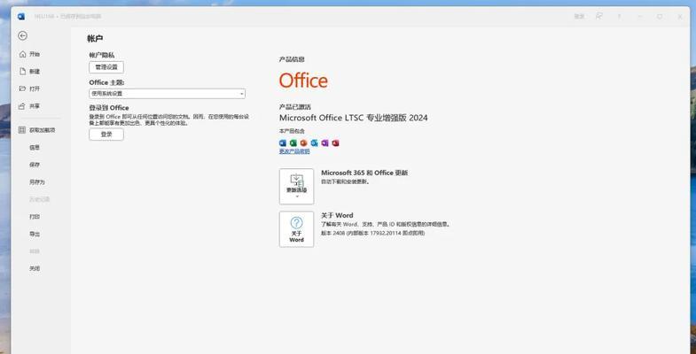Open the 打开 (Open) page in the sidebar
Image resolution: width=696 pixels, height=354 pixels.
(30, 88)
